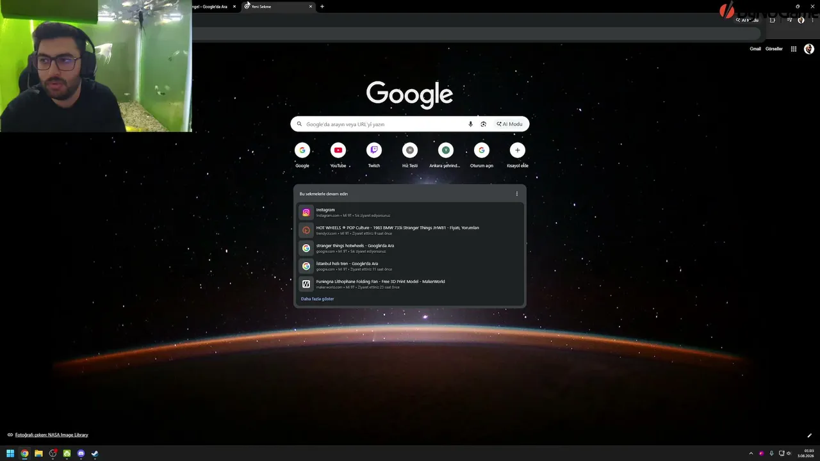Open the Windows Start menu
Viewport: 820px width, 461px height.
tap(10, 453)
